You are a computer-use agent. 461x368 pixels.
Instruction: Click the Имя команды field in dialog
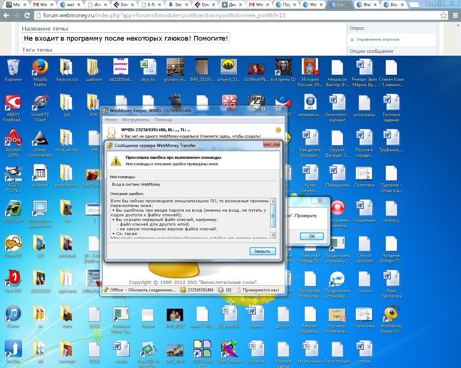[193, 184]
